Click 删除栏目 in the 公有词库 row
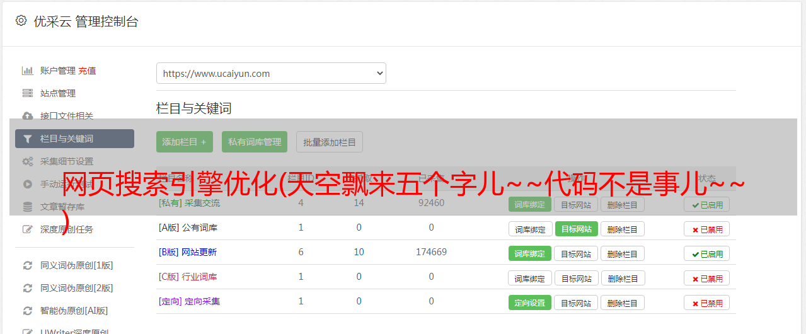 (x=623, y=229)
